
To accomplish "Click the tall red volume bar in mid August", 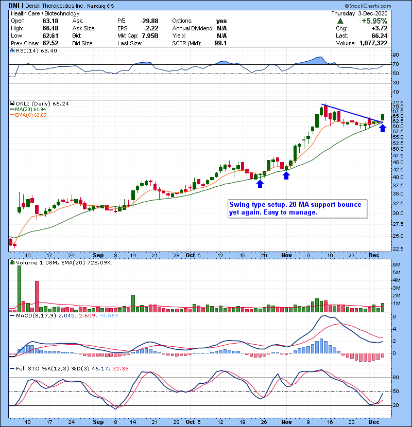I will coord(37,296).
